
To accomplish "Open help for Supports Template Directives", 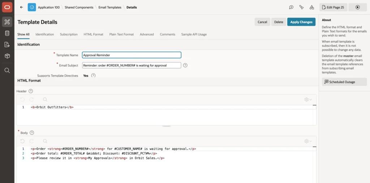I will [x=93, y=75].
